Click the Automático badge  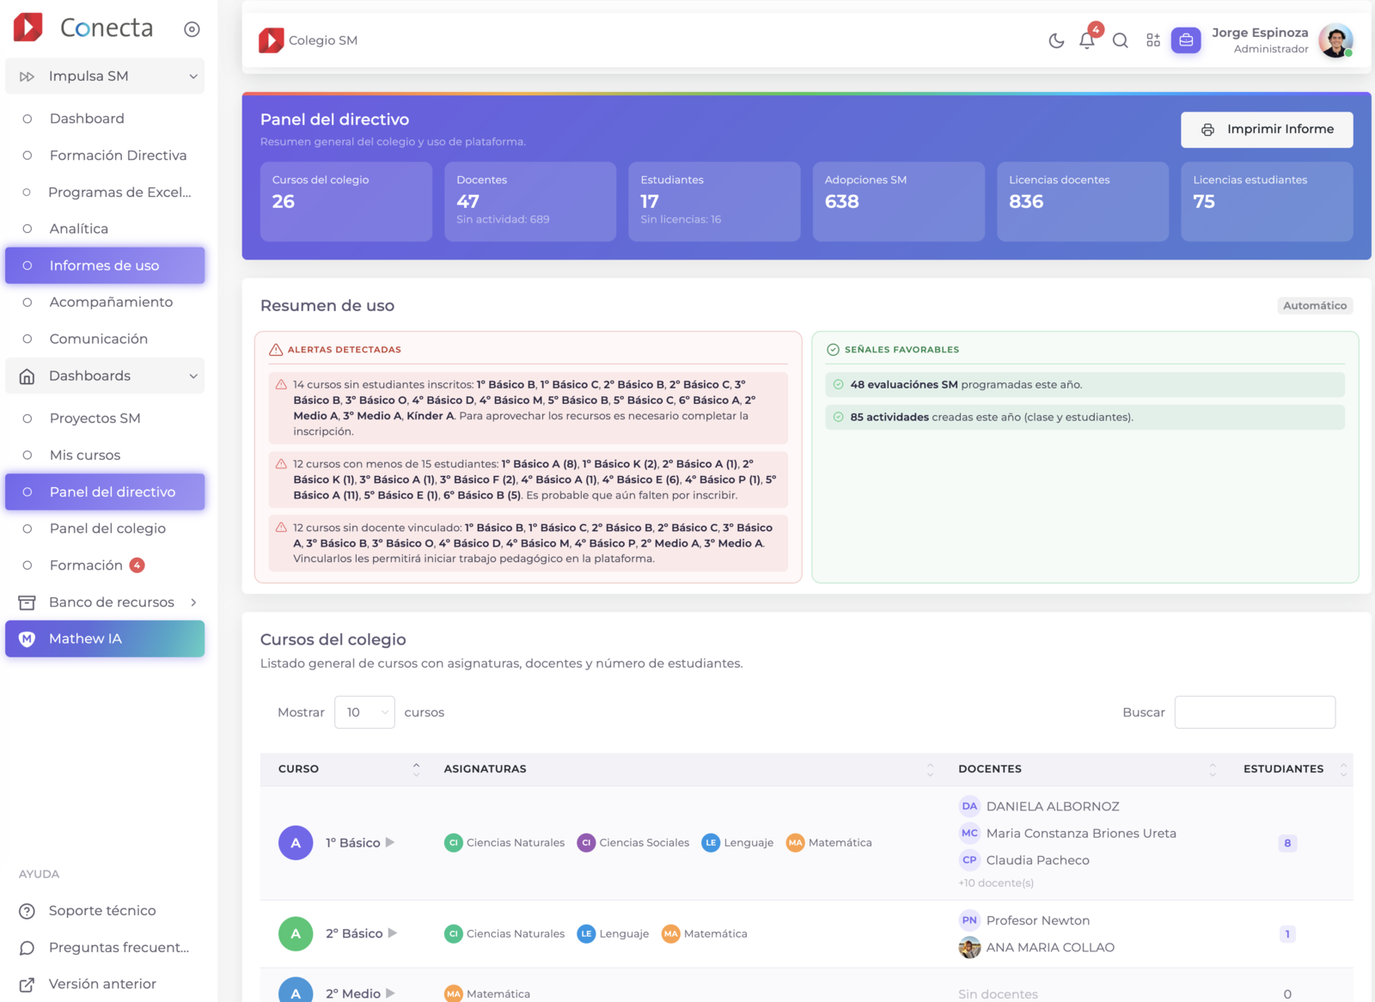pyautogui.click(x=1315, y=306)
